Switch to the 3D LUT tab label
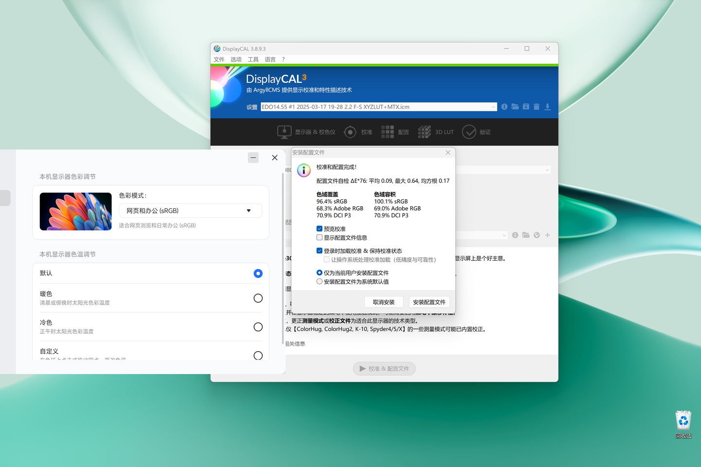Viewport: 701px width, 467px height. 444,132
